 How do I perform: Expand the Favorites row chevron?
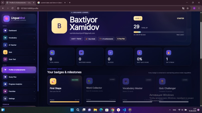(x=34, y=92)
